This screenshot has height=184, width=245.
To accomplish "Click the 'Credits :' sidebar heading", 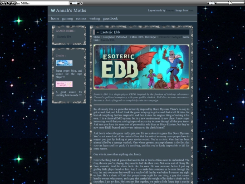I will pyautogui.click(x=61, y=55).
